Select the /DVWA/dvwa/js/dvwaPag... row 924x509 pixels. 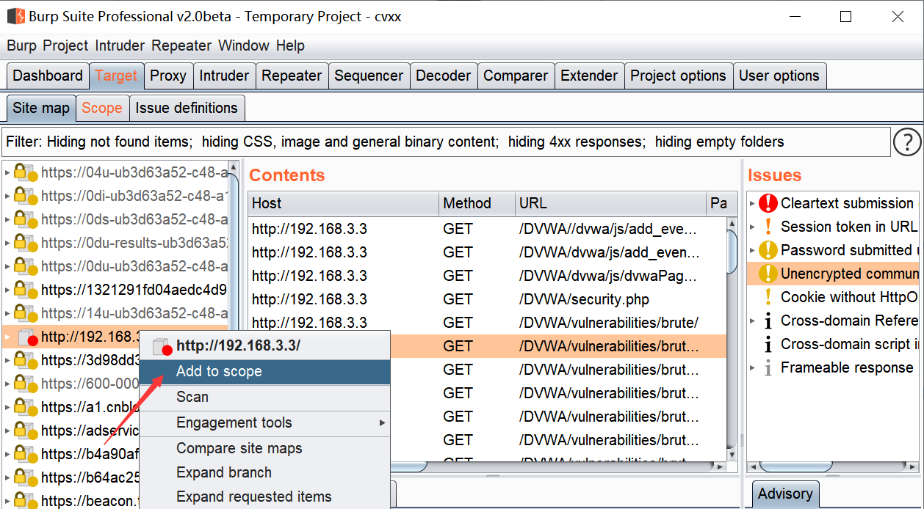tap(487, 276)
